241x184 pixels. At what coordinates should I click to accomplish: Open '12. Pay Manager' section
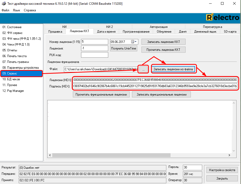click(13, 91)
